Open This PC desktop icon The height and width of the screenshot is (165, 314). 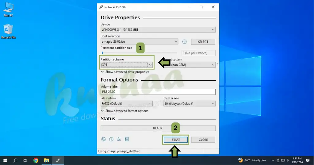pyautogui.click(x=8, y=10)
